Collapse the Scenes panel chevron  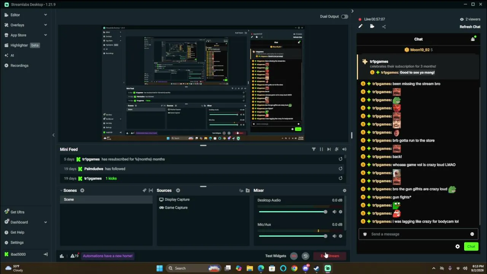61,190
